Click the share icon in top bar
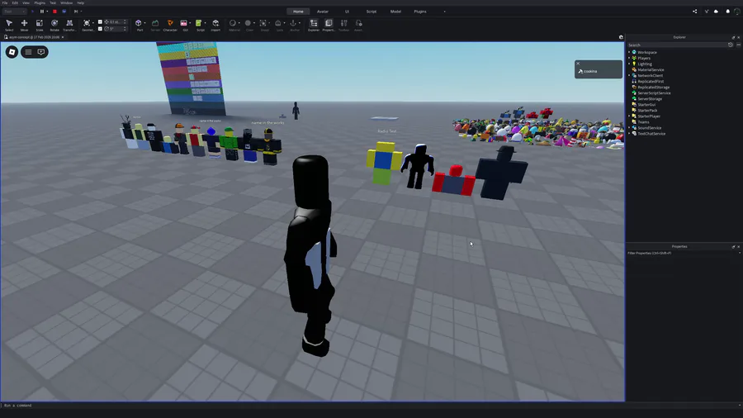This screenshot has height=418, width=743. [694, 12]
